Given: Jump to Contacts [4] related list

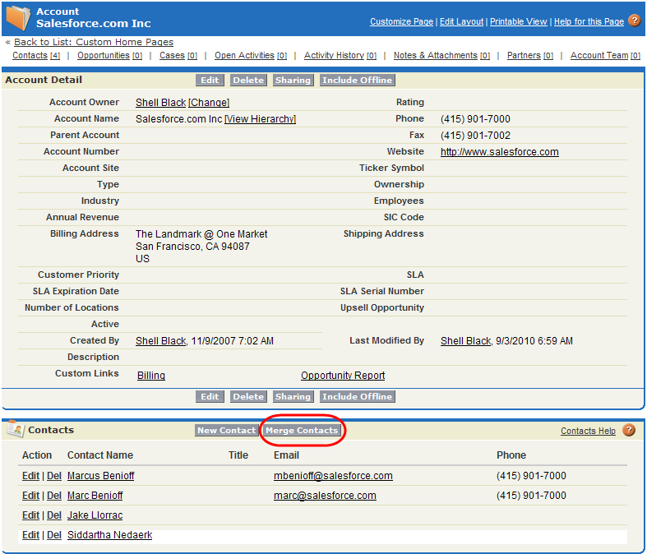Looking at the screenshot, I should (x=36, y=55).
